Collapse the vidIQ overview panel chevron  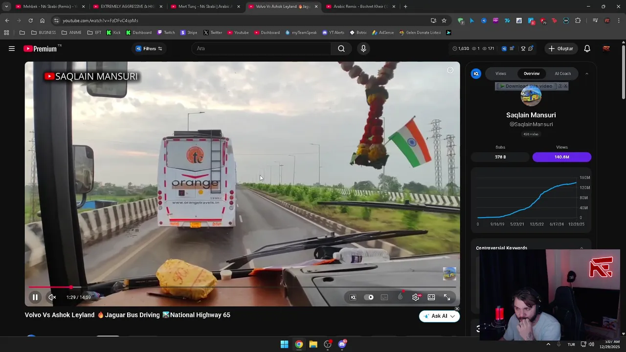[587, 74]
